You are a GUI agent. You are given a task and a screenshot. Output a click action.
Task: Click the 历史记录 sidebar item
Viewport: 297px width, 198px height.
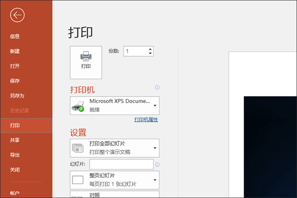pos(19,110)
